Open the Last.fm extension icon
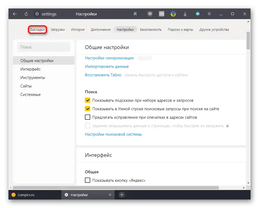This screenshot has height=208, width=259. pos(162,14)
